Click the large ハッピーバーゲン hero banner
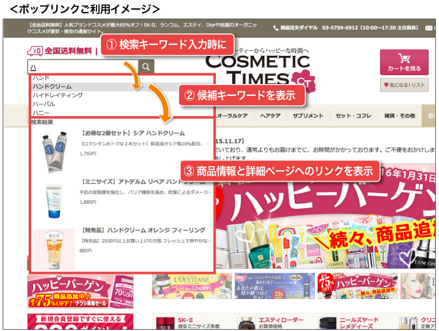 pyautogui.click(x=325, y=216)
